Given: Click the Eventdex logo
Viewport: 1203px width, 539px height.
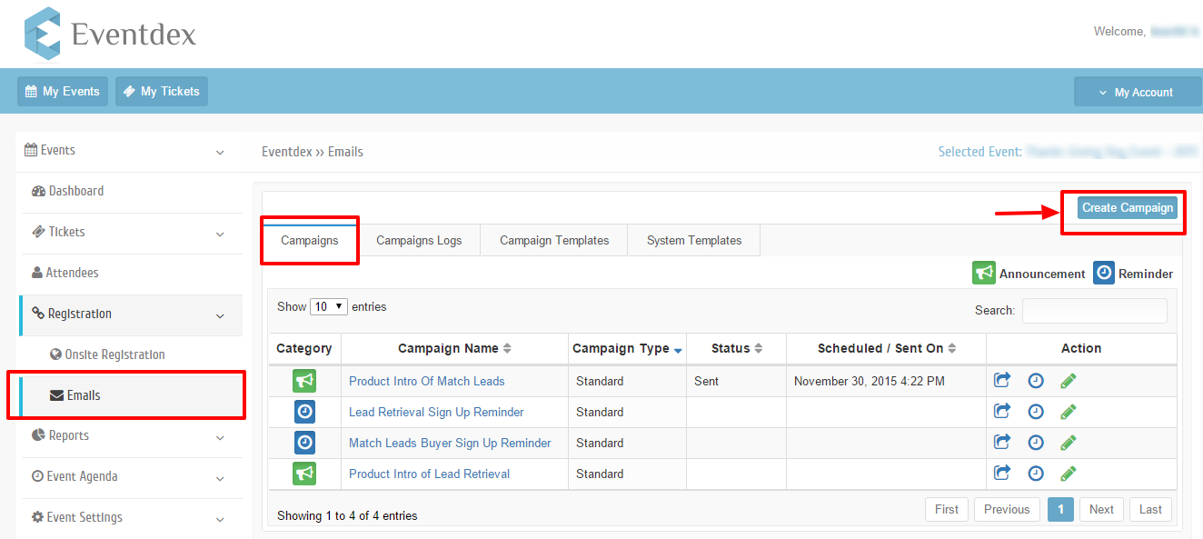Looking at the screenshot, I should tap(110, 34).
